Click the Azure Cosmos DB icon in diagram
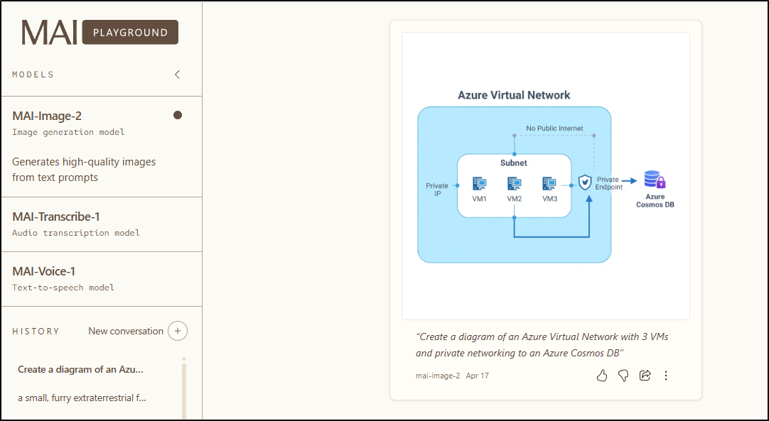The width and height of the screenshot is (769, 421). tap(655, 180)
